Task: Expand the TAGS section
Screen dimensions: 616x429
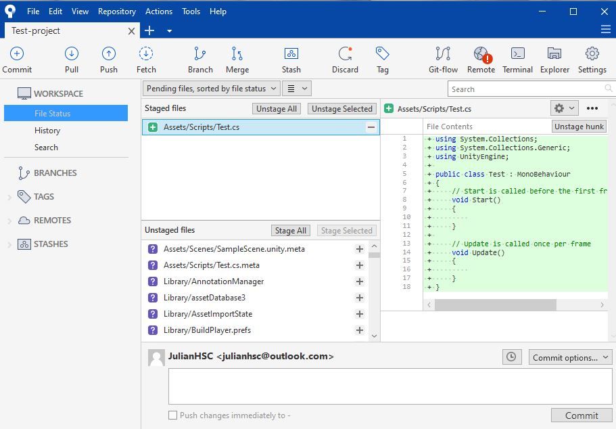Action: pyautogui.click(x=9, y=197)
